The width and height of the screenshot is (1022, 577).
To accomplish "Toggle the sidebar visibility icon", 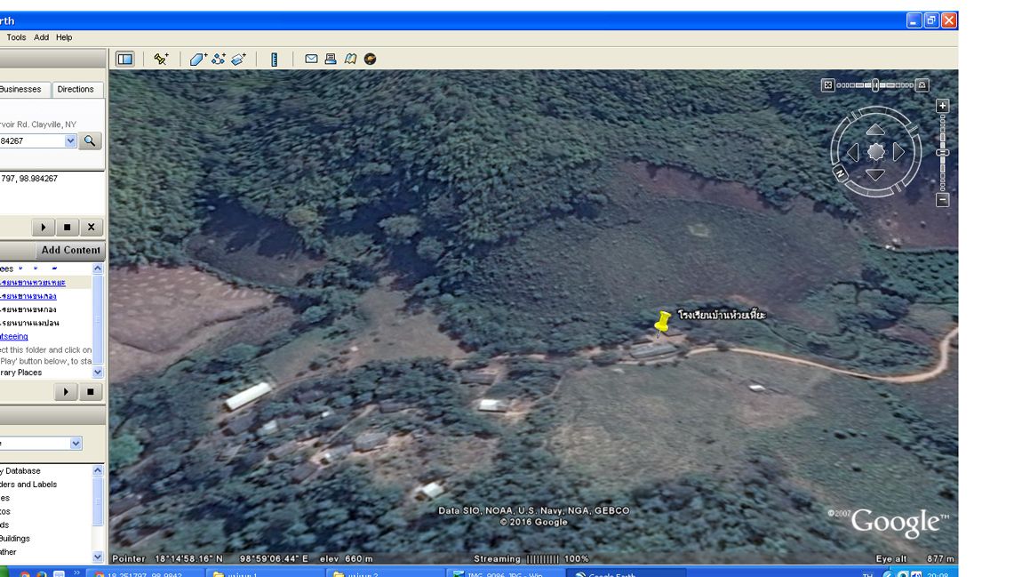I will [x=125, y=59].
